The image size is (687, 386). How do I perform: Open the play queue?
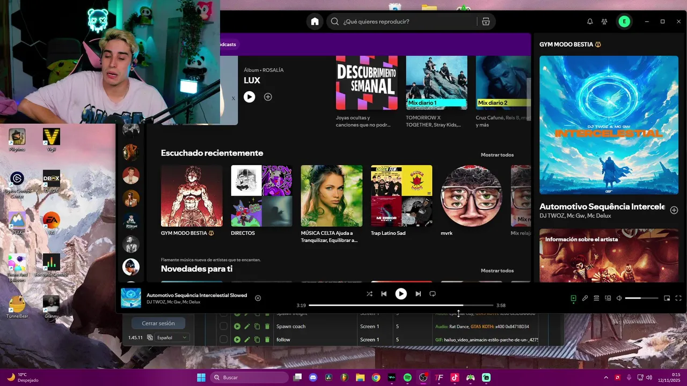pos(596,298)
